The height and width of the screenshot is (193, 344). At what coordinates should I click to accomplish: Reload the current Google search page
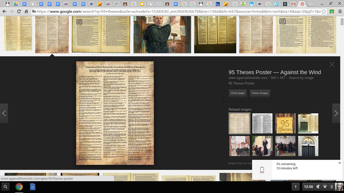tap(19, 11)
